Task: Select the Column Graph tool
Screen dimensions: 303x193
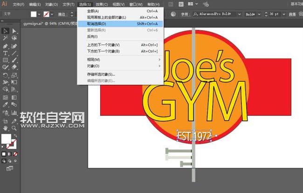Action: coord(14,113)
